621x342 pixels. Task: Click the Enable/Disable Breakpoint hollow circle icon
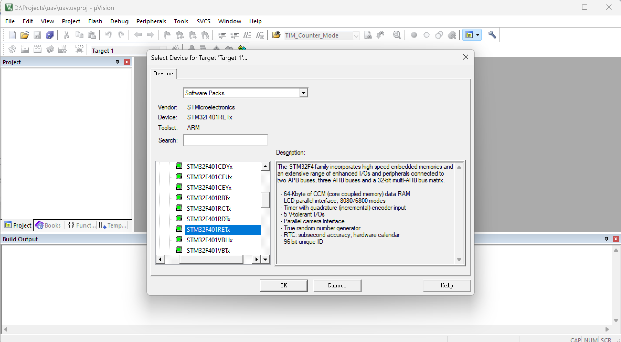(x=427, y=35)
